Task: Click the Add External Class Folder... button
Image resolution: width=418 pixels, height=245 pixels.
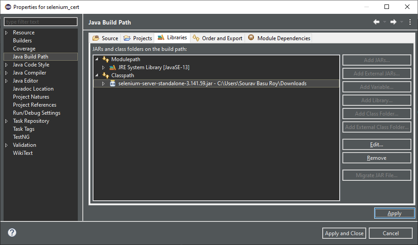Action: click(x=377, y=127)
